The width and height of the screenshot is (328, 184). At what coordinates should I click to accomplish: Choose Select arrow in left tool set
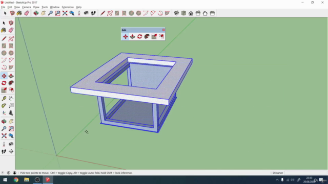[x=4, y=23]
